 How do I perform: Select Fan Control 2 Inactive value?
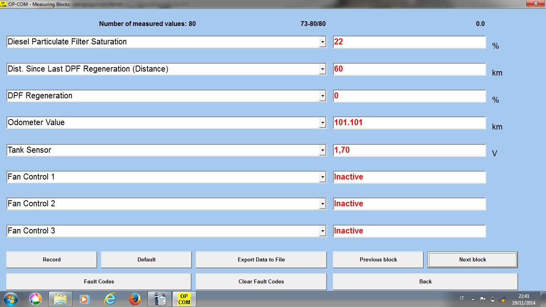pyautogui.click(x=409, y=204)
